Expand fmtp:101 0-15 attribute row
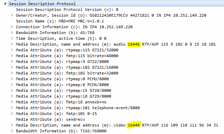The image size is (224, 134). tap(12, 114)
